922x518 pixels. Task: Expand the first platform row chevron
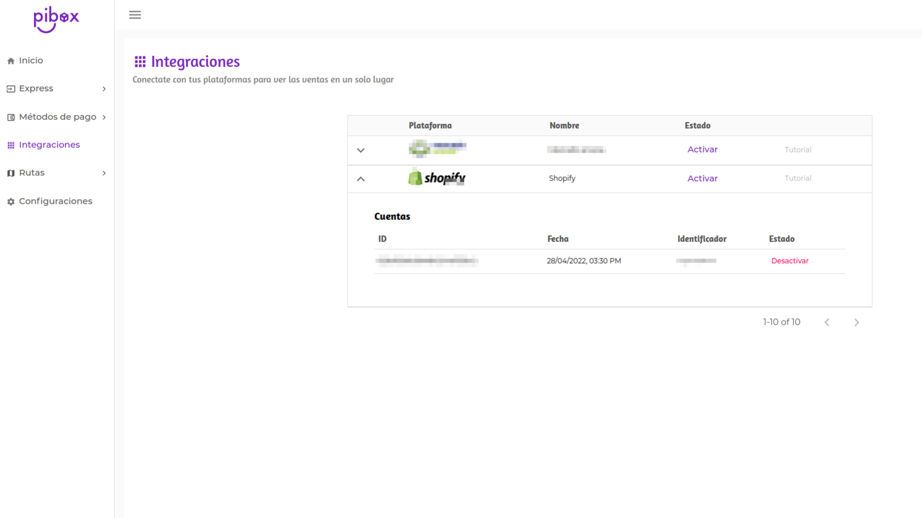click(361, 150)
